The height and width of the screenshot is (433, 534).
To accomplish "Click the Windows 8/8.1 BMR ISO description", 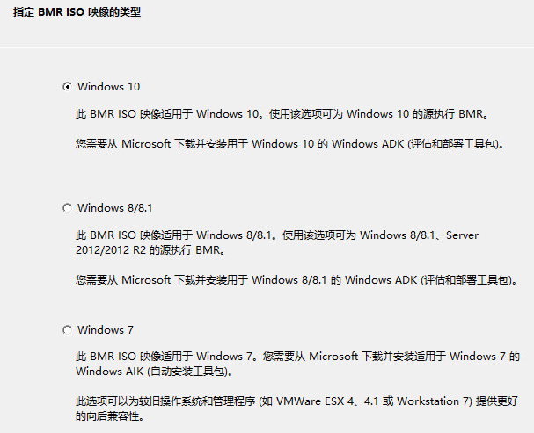I will tap(277, 242).
